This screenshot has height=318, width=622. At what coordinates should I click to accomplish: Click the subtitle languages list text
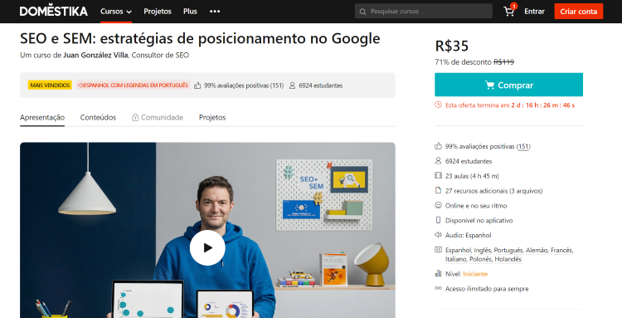(x=509, y=254)
